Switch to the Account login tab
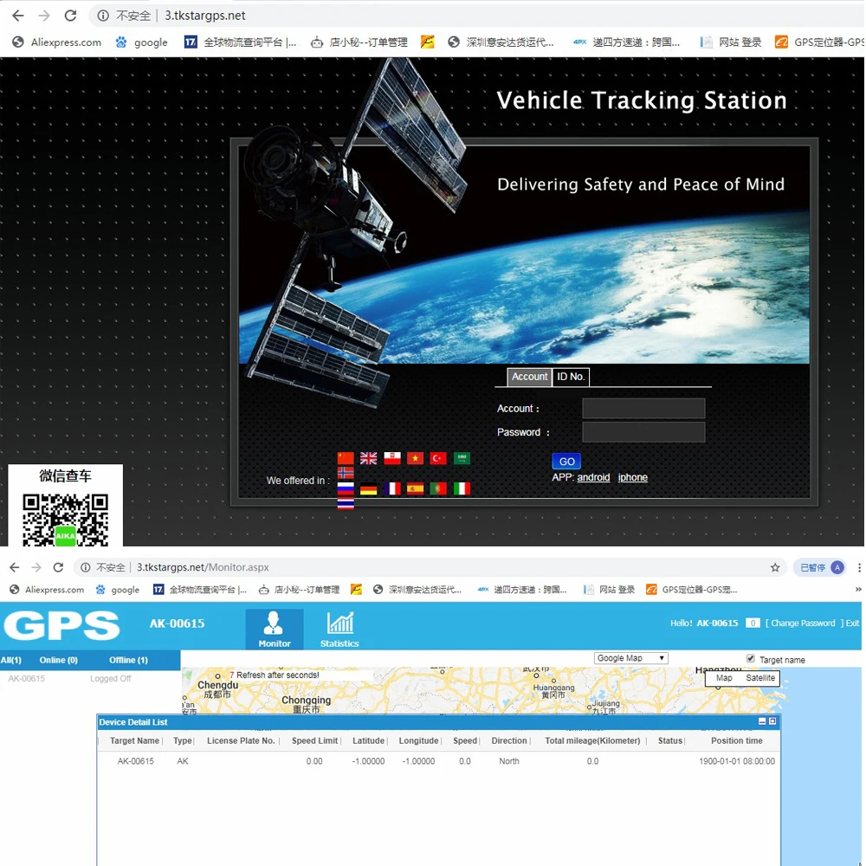The width and height of the screenshot is (866, 866). pos(529,377)
